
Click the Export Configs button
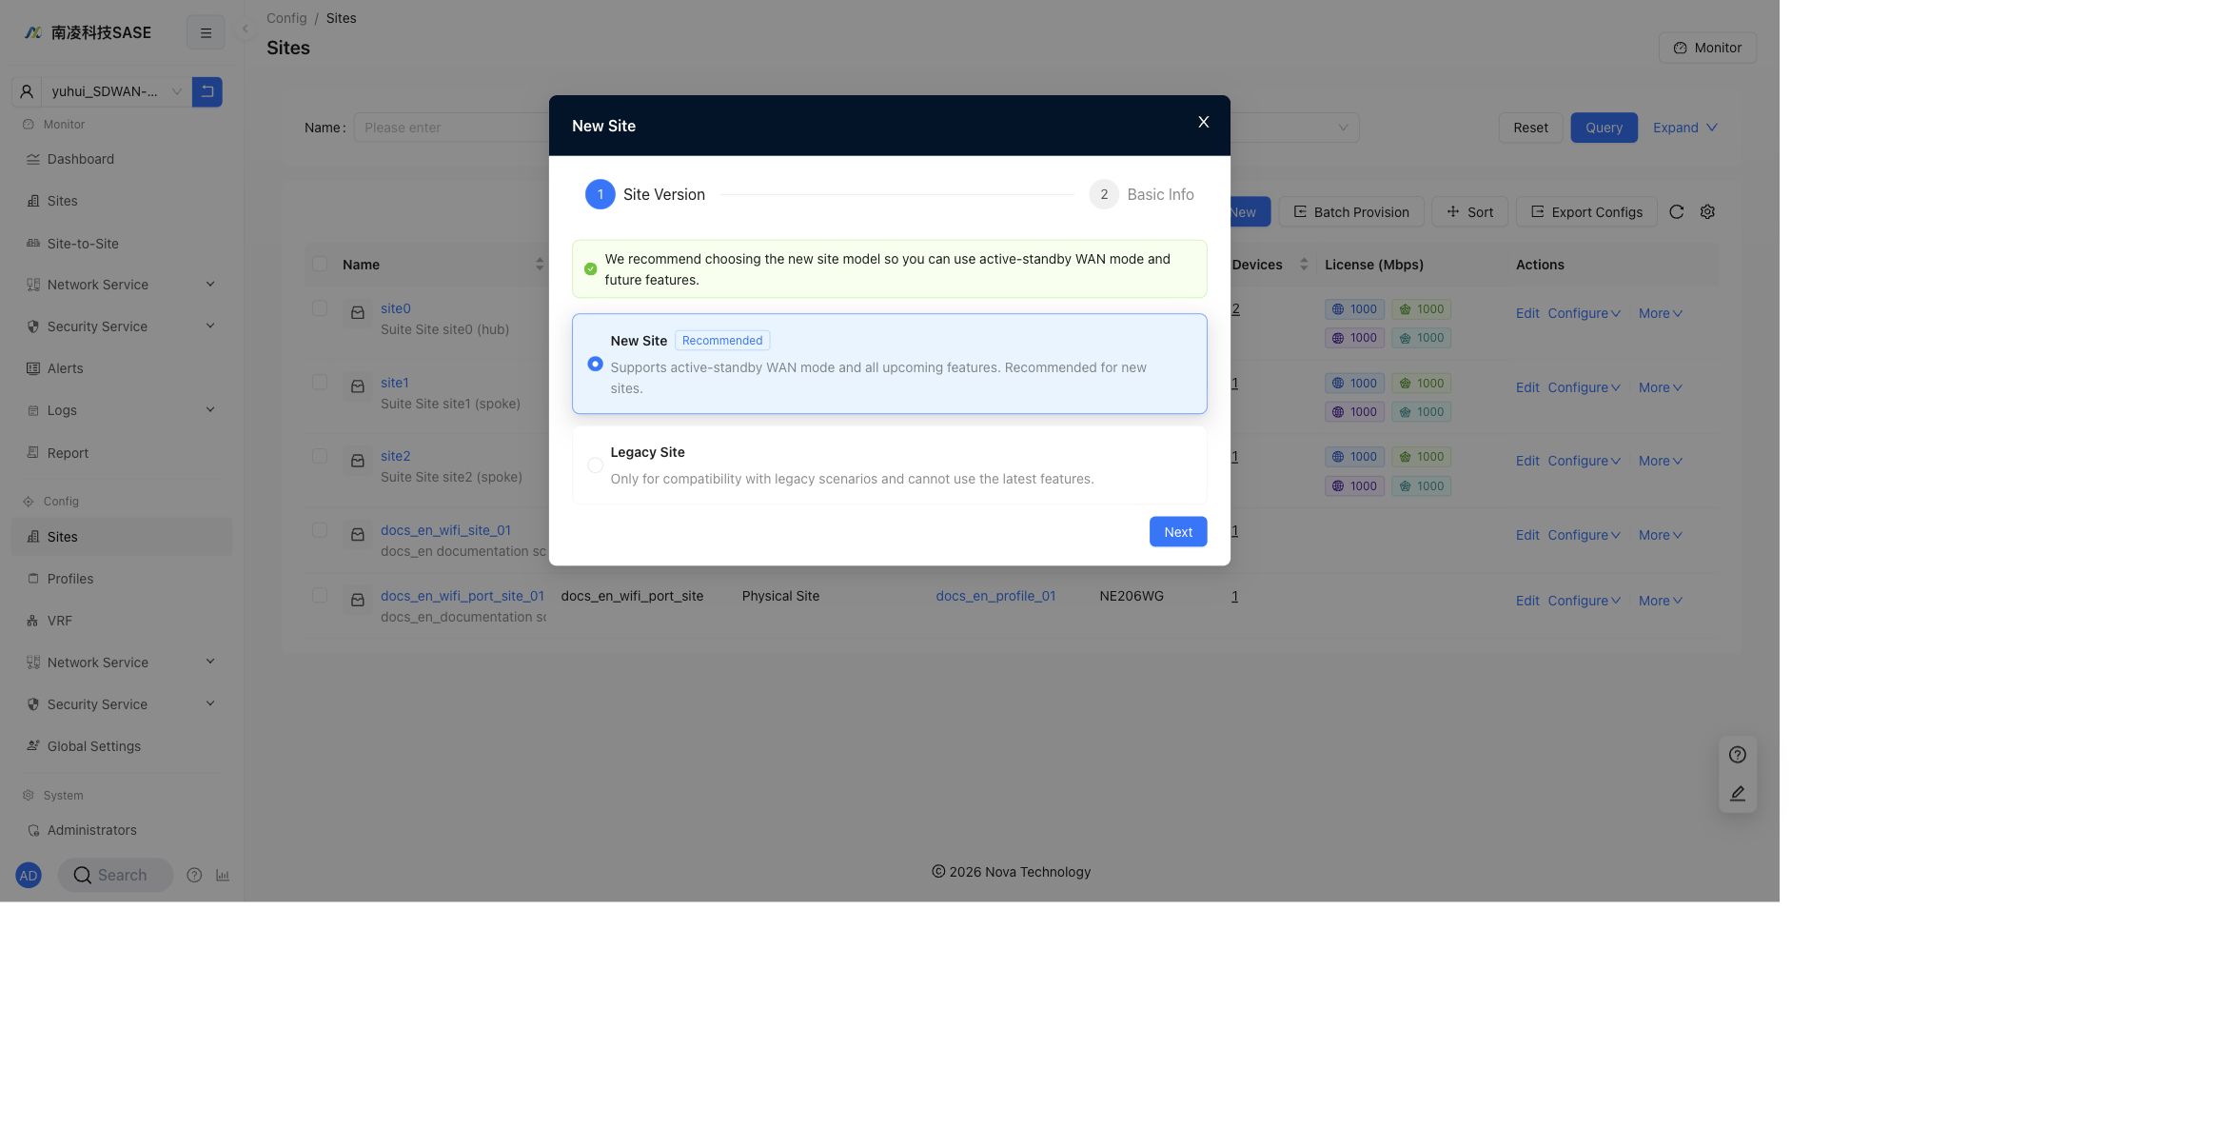pos(1586,212)
